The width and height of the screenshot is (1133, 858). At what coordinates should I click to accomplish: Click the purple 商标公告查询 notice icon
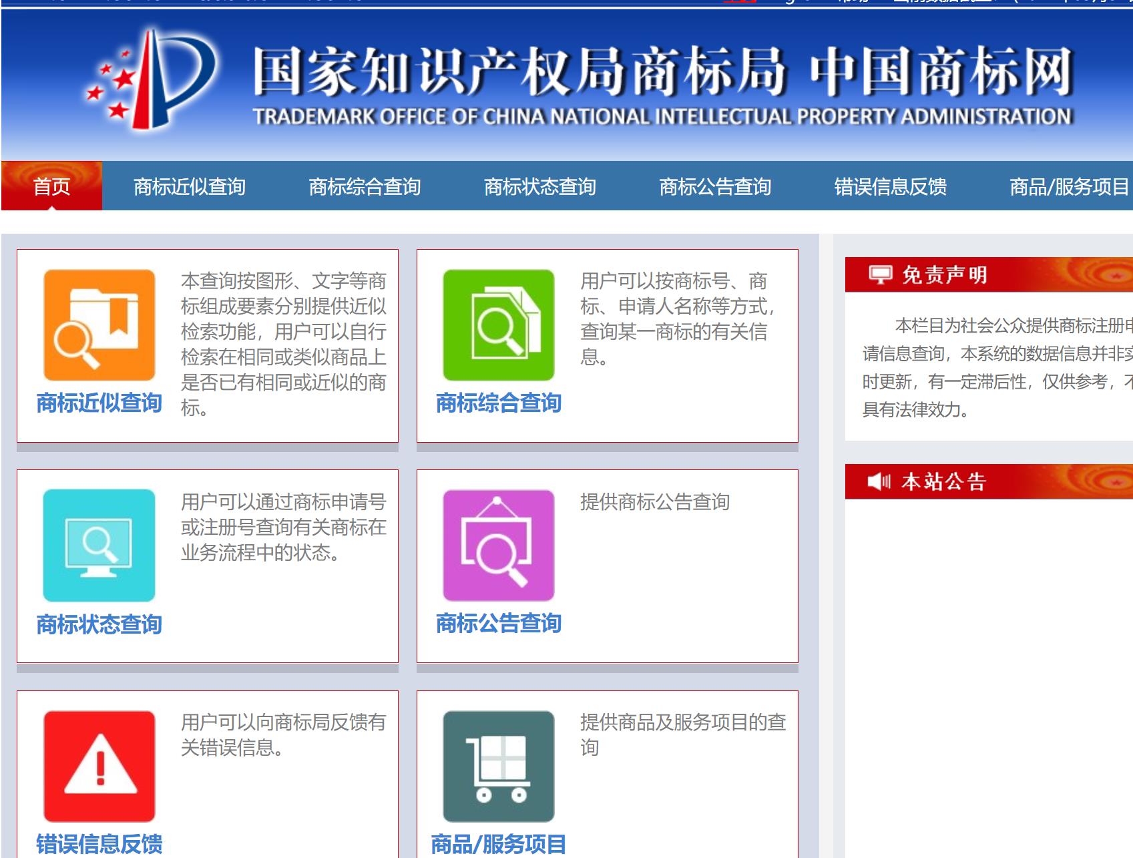pyautogui.click(x=498, y=546)
